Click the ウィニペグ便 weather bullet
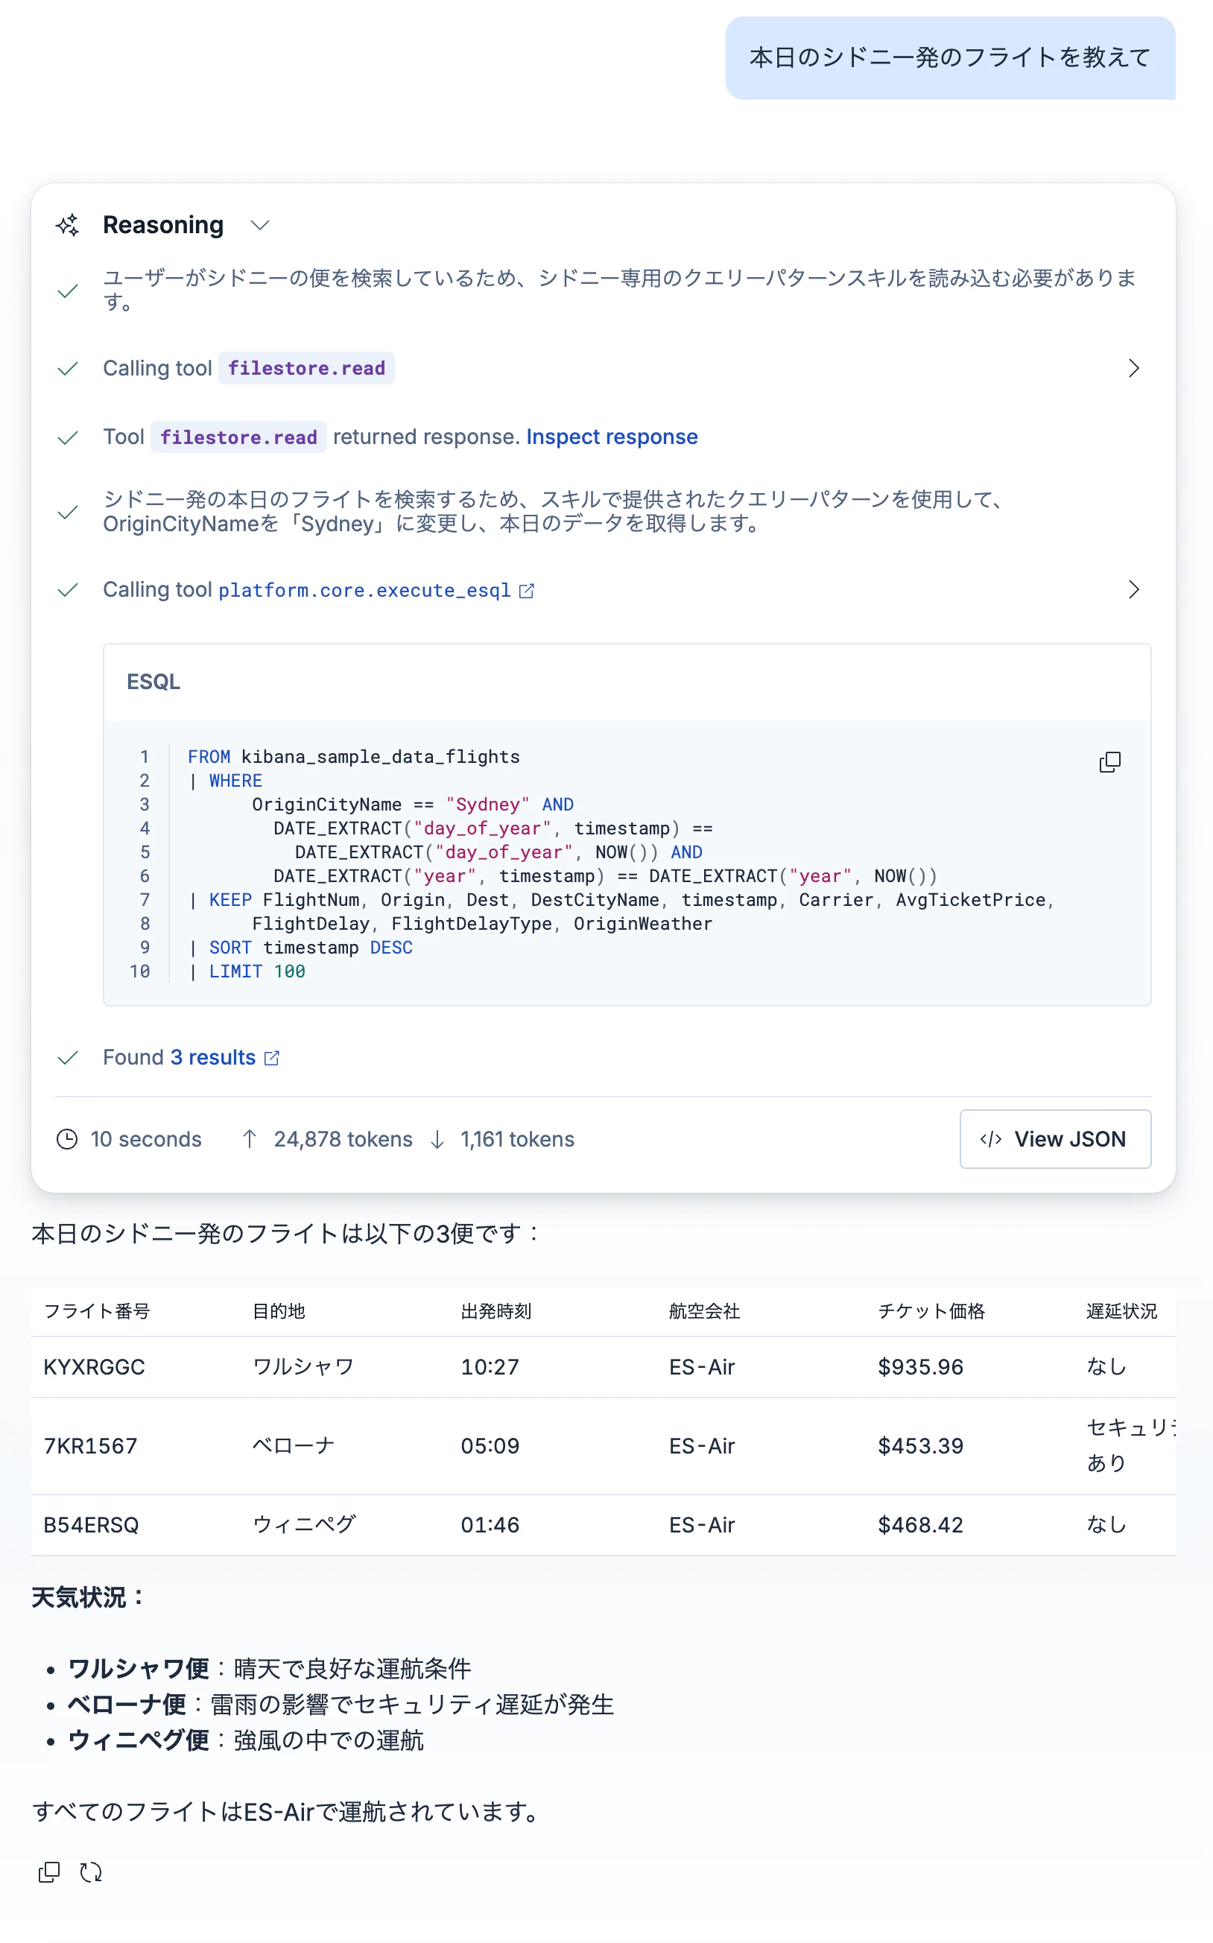 (x=245, y=1740)
